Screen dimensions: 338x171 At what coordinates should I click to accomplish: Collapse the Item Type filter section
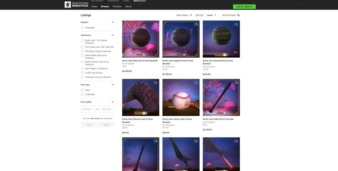[x=113, y=85]
